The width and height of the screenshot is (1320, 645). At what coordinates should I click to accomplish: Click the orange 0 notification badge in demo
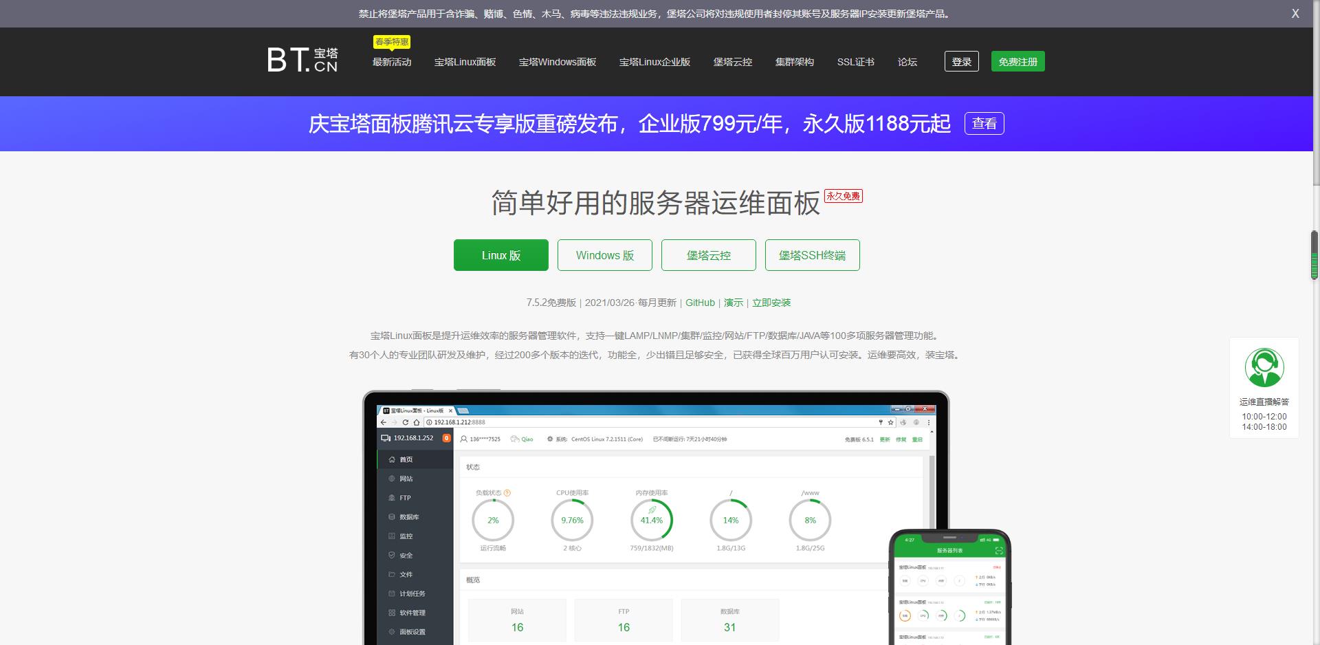[x=446, y=438]
